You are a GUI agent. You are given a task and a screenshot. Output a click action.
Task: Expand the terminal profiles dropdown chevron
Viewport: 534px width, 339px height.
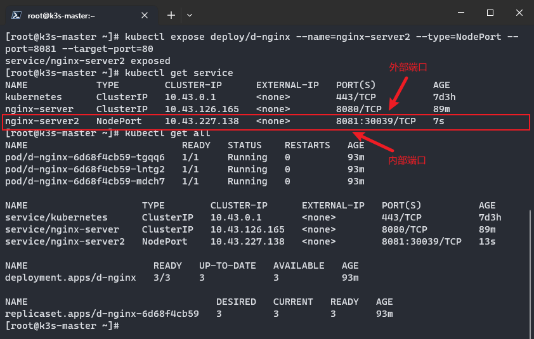point(190,15)
